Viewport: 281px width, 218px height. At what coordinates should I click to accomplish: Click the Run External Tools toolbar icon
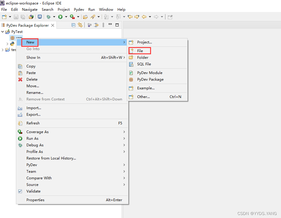72,17
